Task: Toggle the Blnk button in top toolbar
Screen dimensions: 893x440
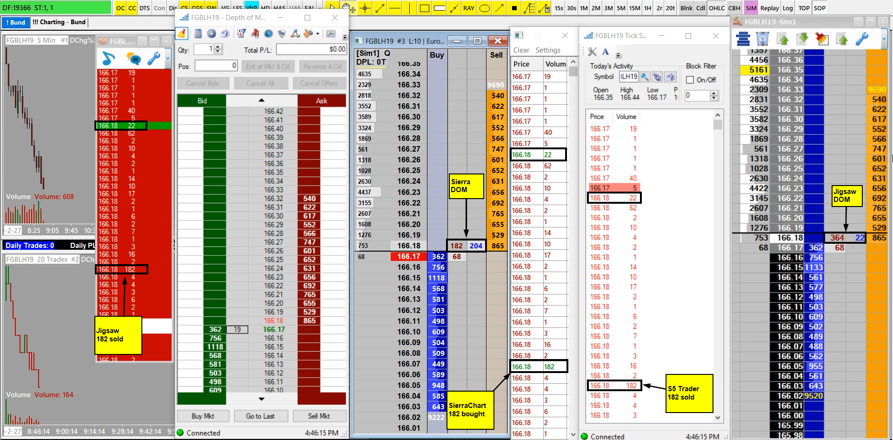Action: [686, 8]
